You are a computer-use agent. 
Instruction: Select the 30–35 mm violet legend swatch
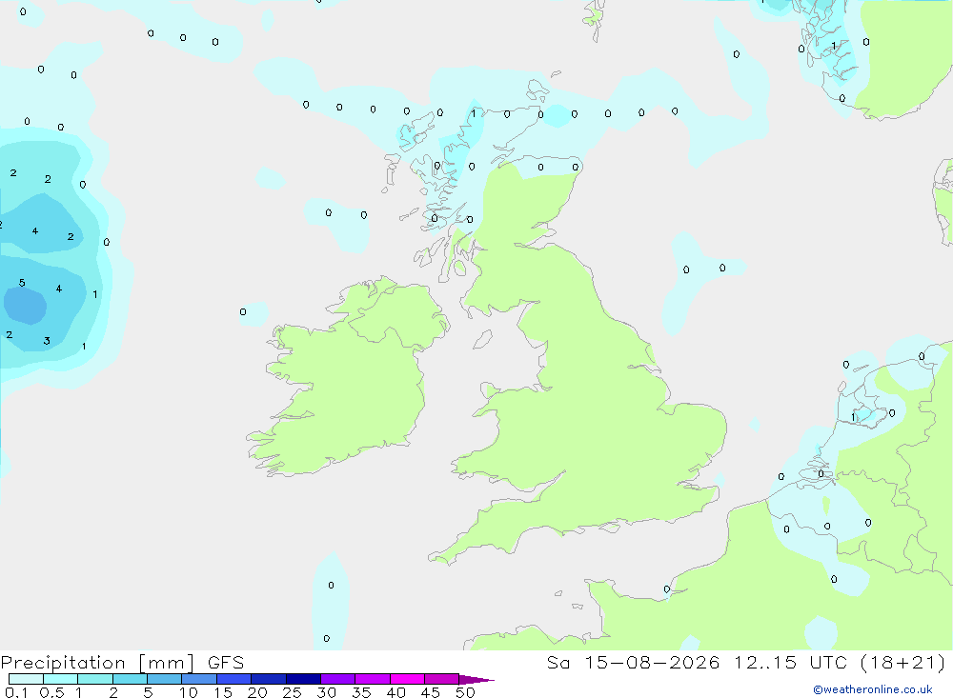point(337,679)
